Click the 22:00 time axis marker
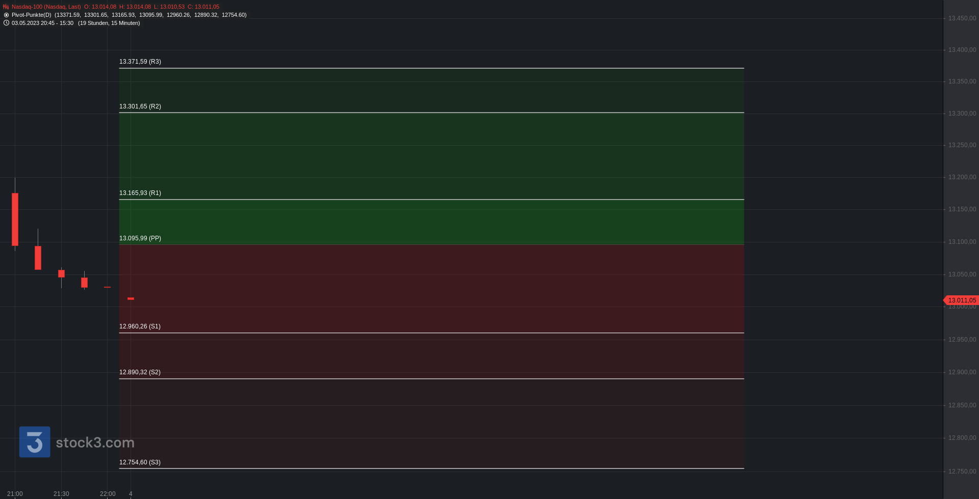 point(108,494)
